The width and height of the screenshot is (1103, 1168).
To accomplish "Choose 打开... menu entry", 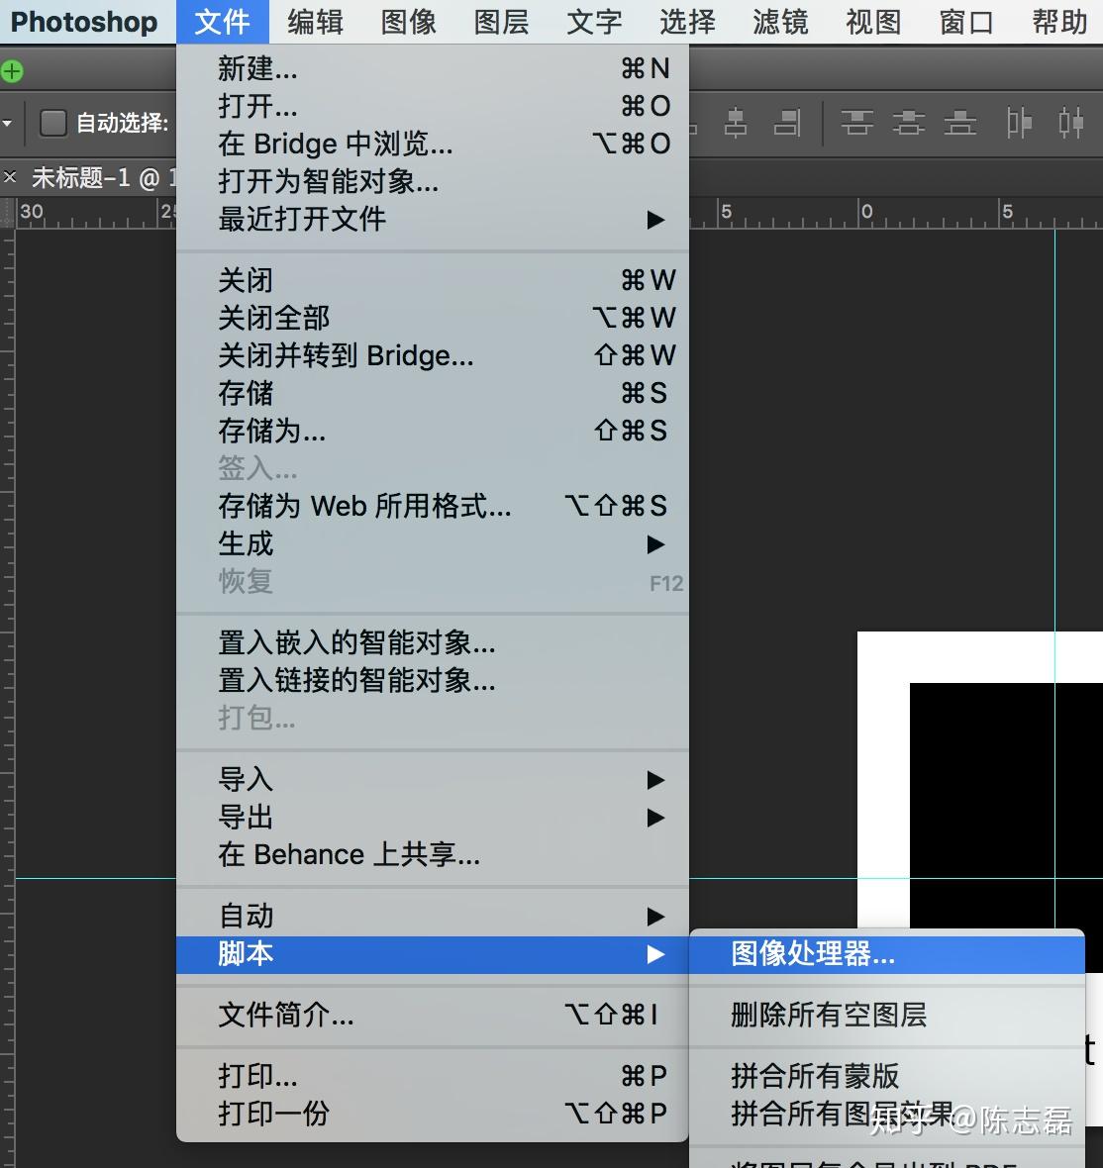I will point(433,107).
